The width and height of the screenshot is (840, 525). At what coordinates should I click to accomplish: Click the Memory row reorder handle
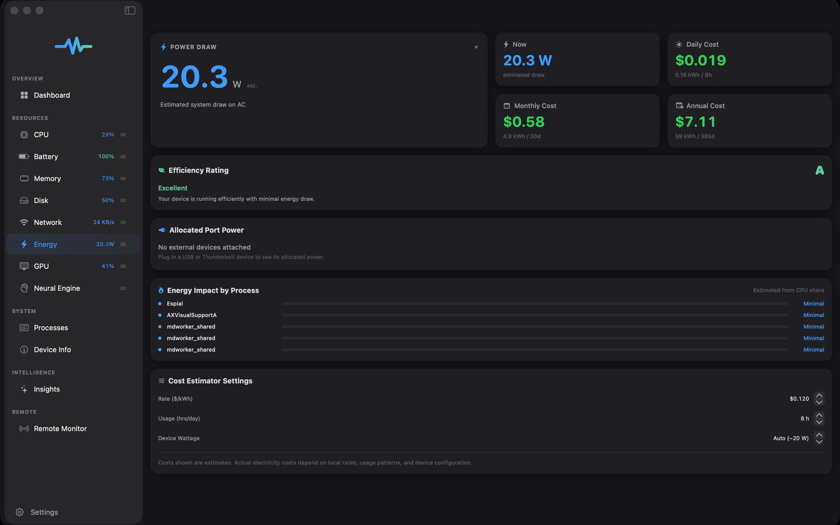(x=123, y=178)
